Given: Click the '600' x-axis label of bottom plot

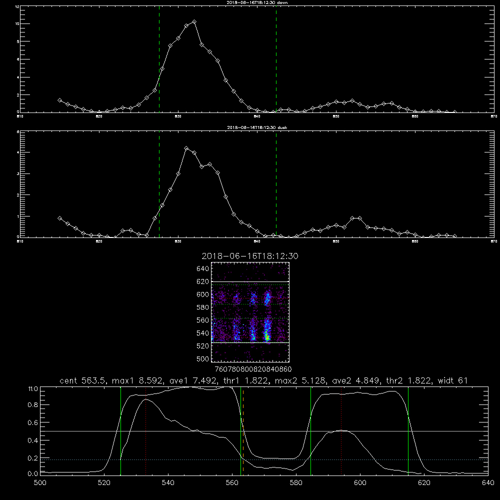Looking at the screenshot, I should [x=360, y=483].
